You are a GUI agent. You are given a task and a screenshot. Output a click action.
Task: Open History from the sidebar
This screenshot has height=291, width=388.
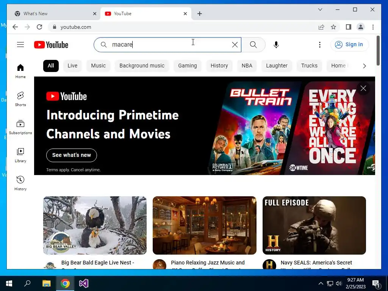pos(20,183)
